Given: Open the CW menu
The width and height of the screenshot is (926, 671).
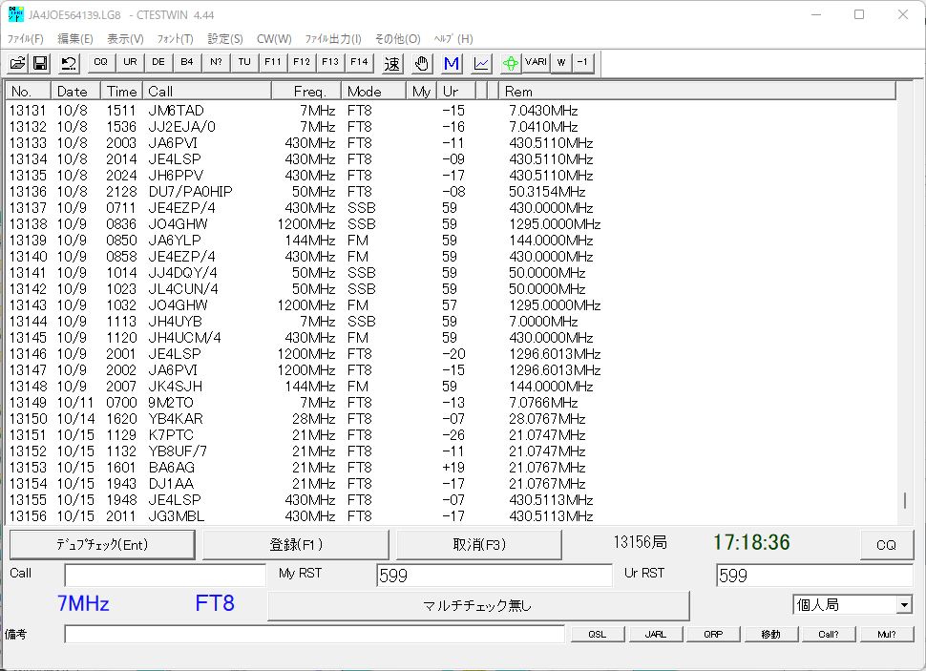Looking at the screenshot, I should (x=274, y=39).
